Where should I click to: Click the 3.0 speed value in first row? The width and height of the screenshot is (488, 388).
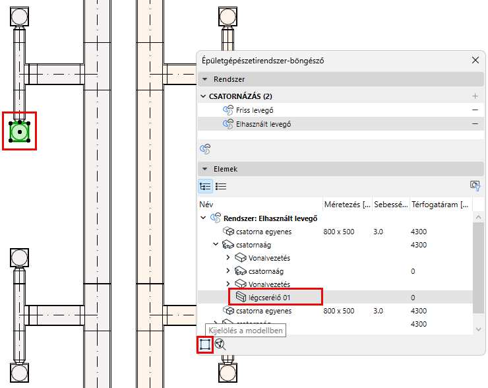[x=378, y=232]
